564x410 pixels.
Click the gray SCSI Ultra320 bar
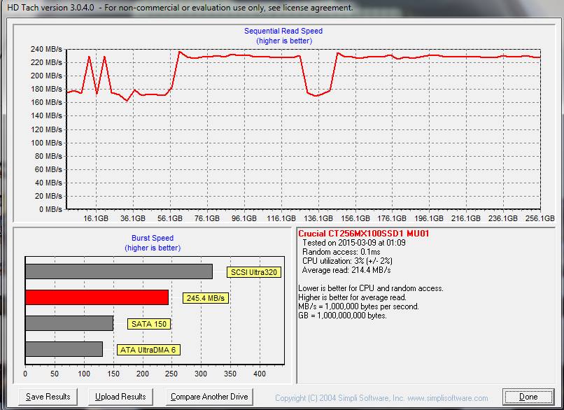pyautogui.click(x=119, y=271)
